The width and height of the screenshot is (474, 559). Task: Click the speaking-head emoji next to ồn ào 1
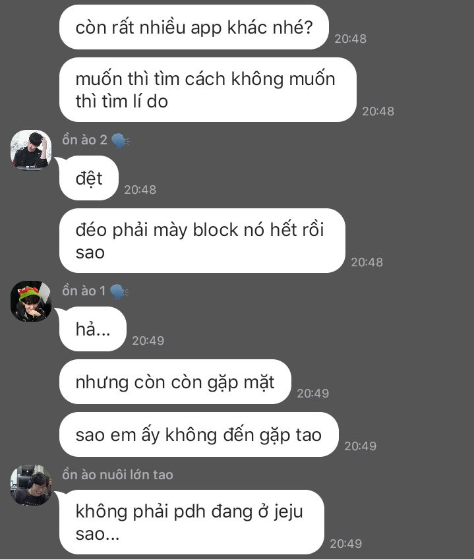click(x=119, y=291)
